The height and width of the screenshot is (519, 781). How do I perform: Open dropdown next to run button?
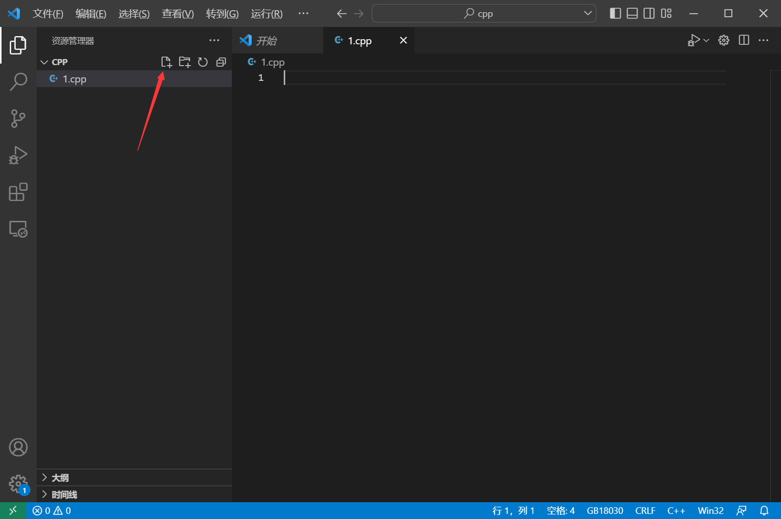coord(706,40)
